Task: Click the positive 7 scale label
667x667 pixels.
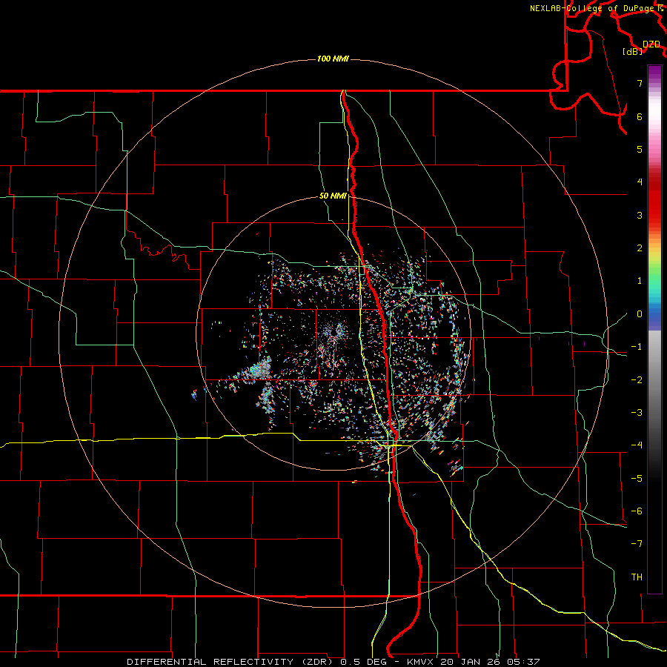Action: click(640, 83)
